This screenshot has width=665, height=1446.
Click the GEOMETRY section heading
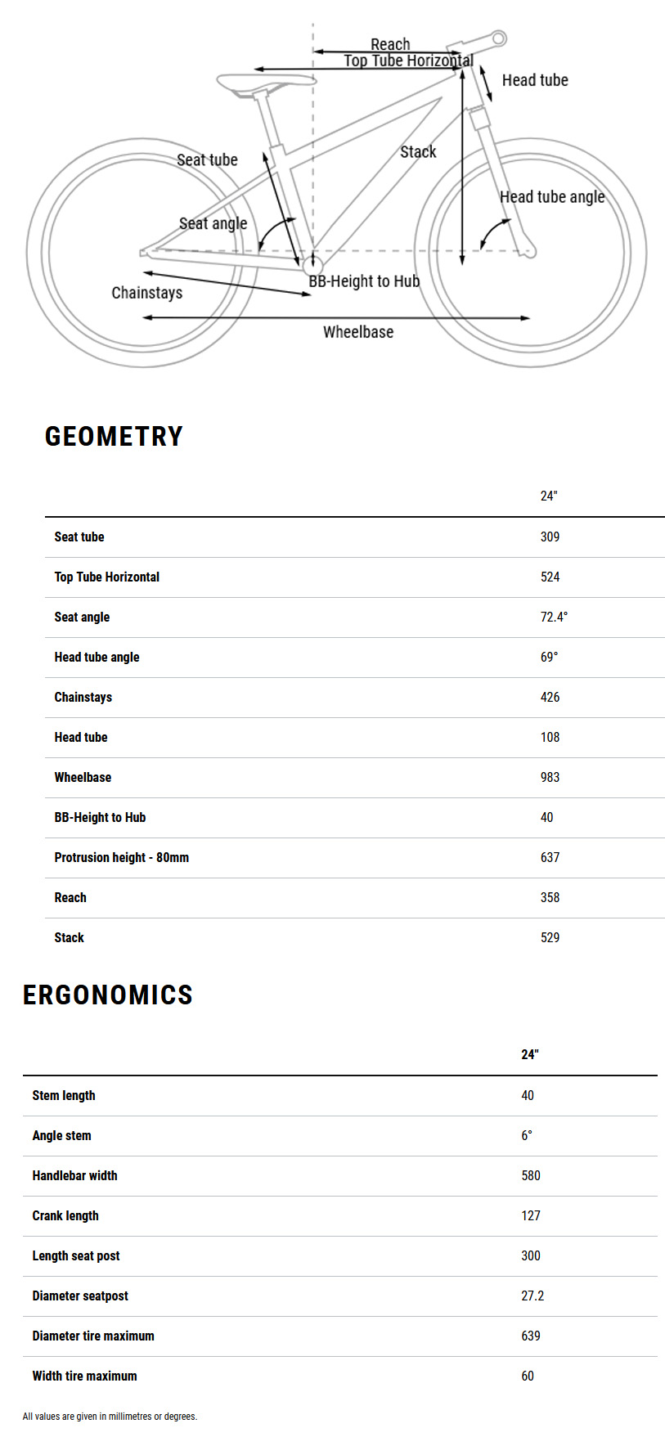pos(114,437)
